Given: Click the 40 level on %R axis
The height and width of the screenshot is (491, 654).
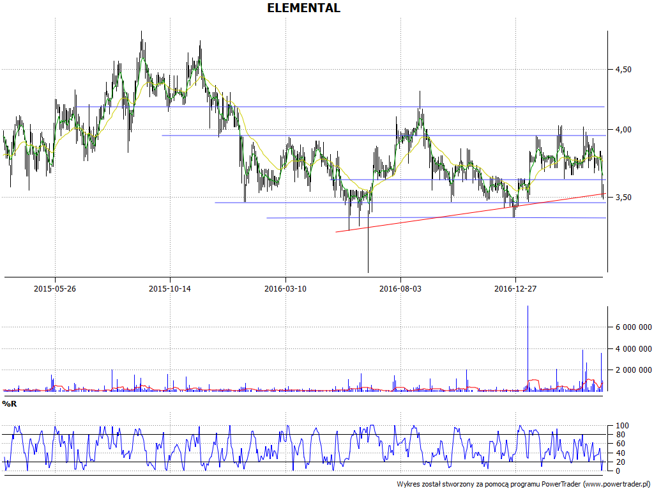Looking at the screenshot, I should [x=620, y=453].
